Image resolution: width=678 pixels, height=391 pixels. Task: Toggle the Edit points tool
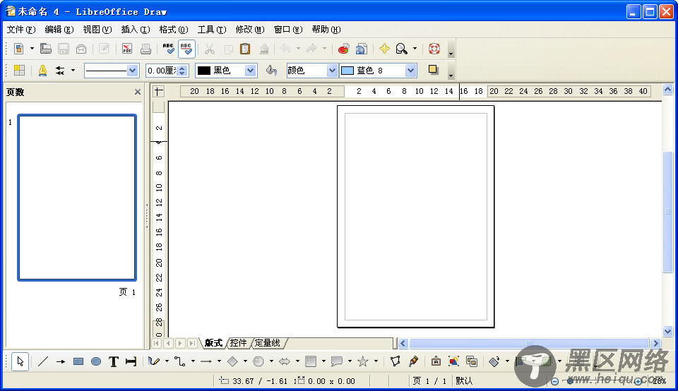pos(395,361)
